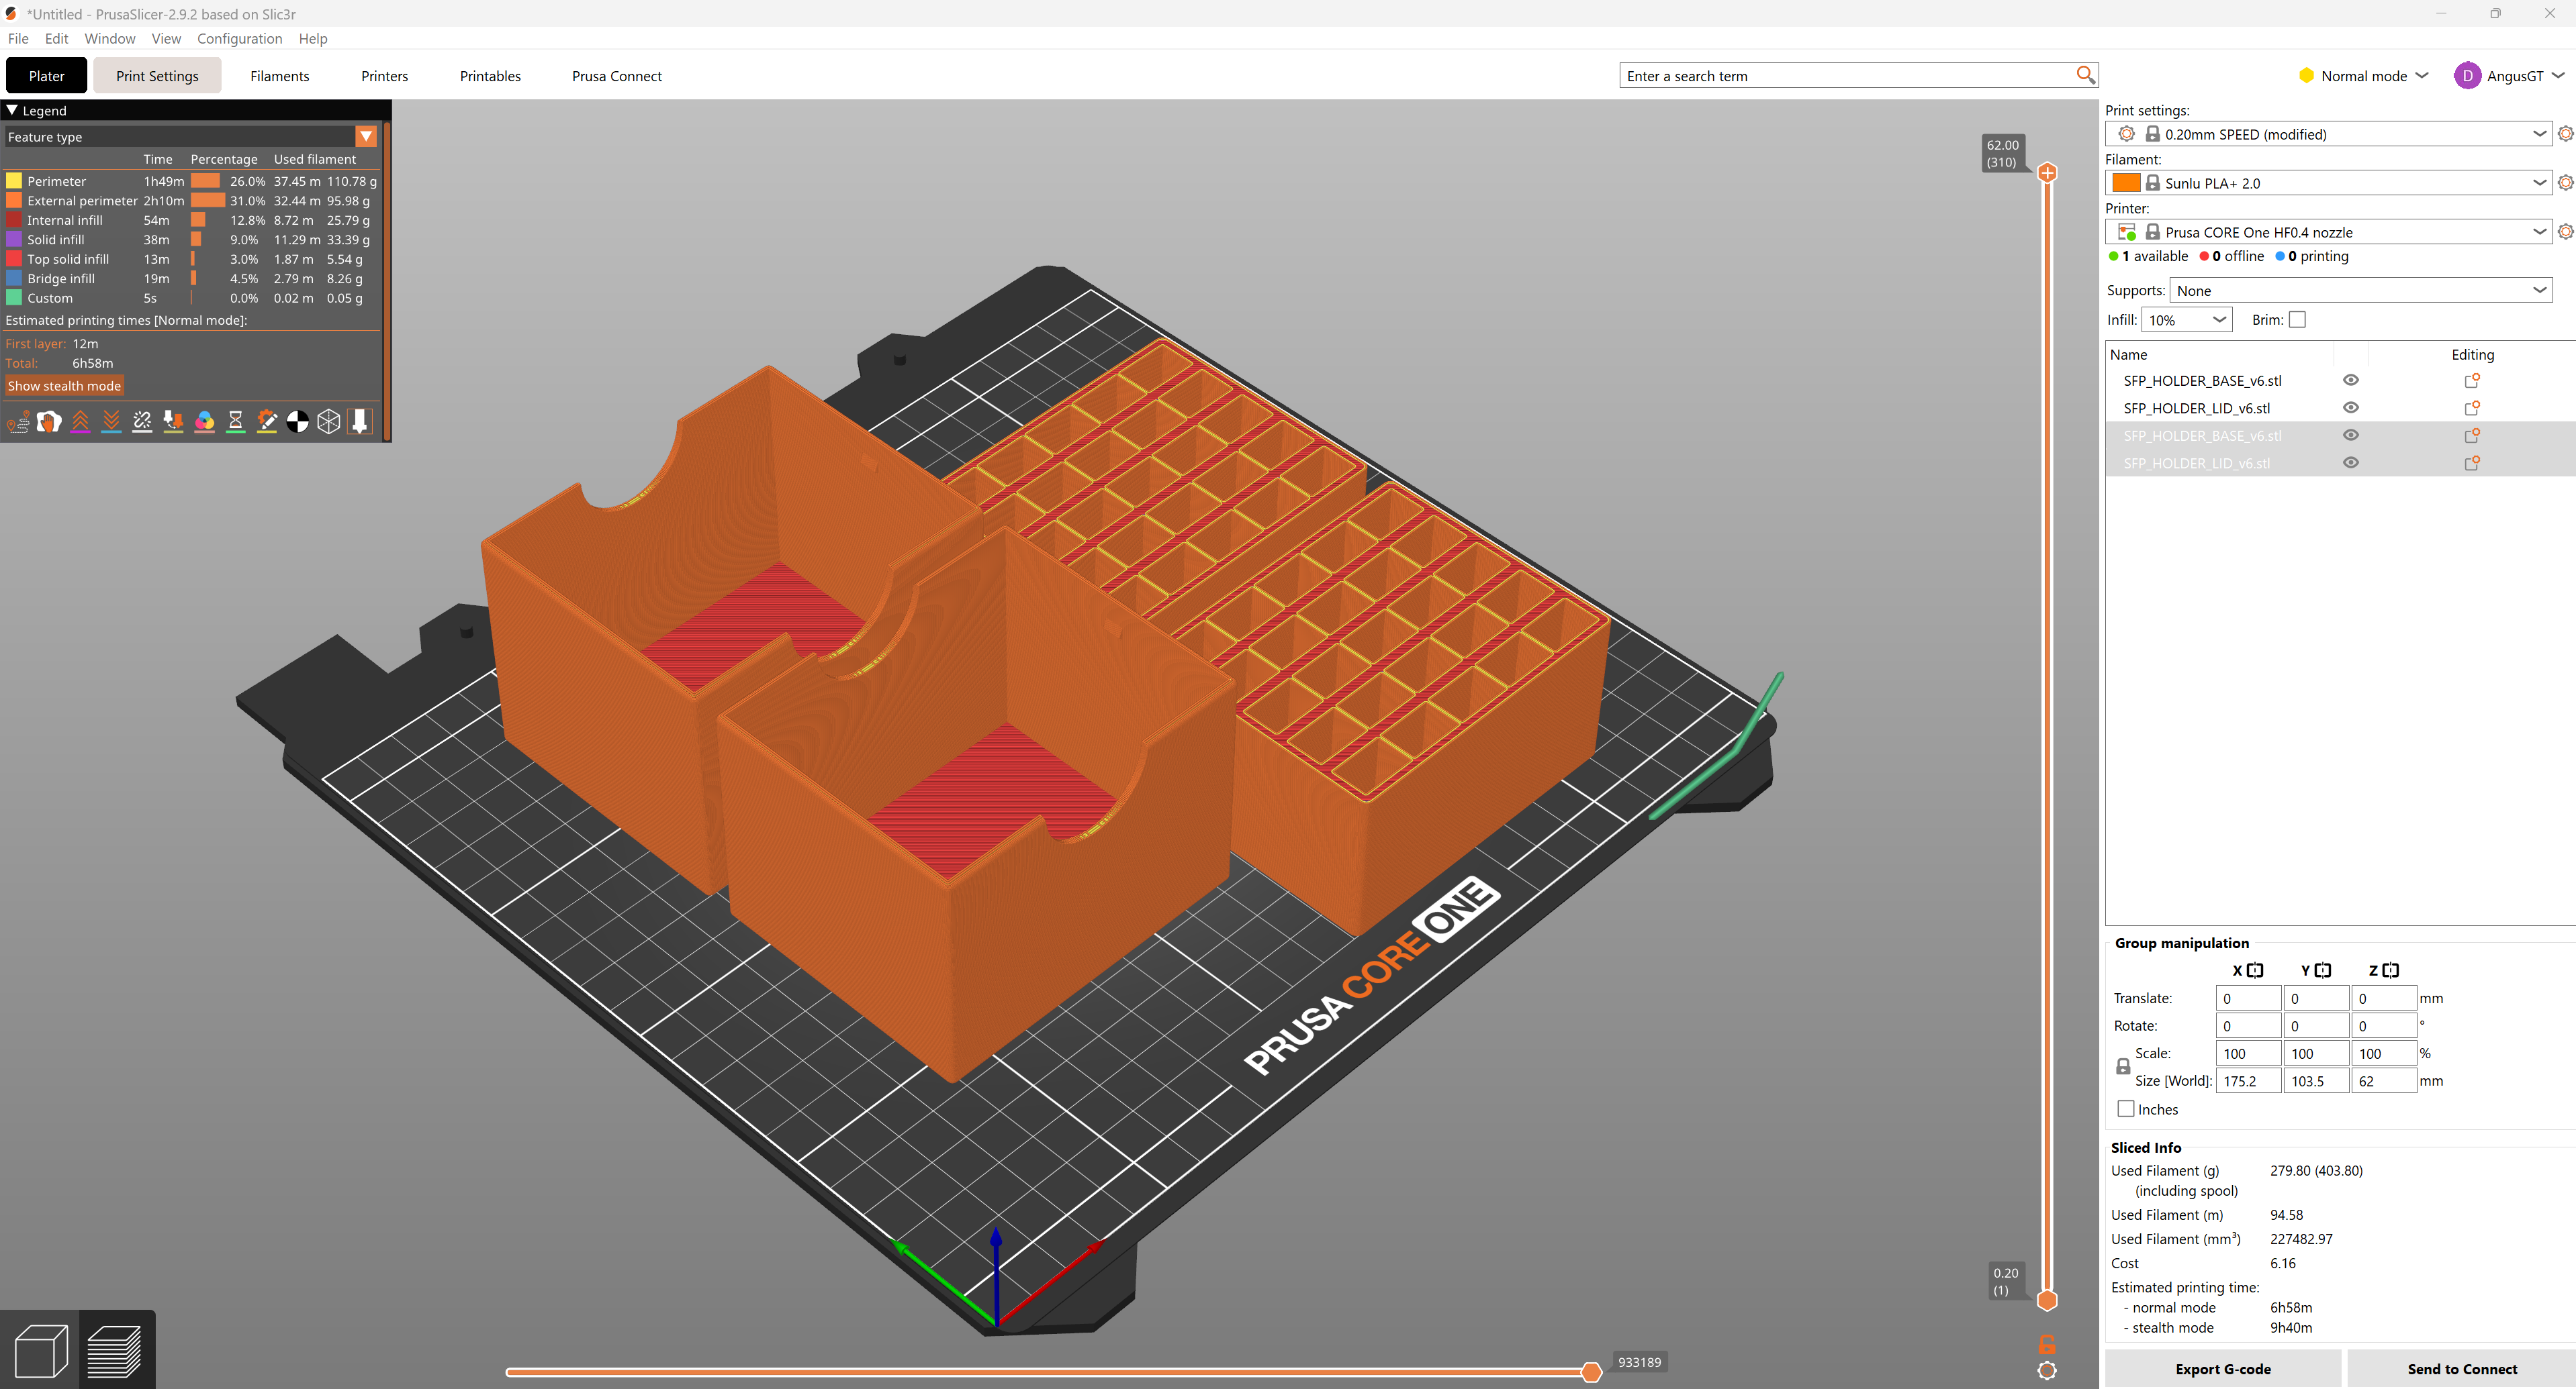Enable the Brim checkbox

pos(2297,320)
